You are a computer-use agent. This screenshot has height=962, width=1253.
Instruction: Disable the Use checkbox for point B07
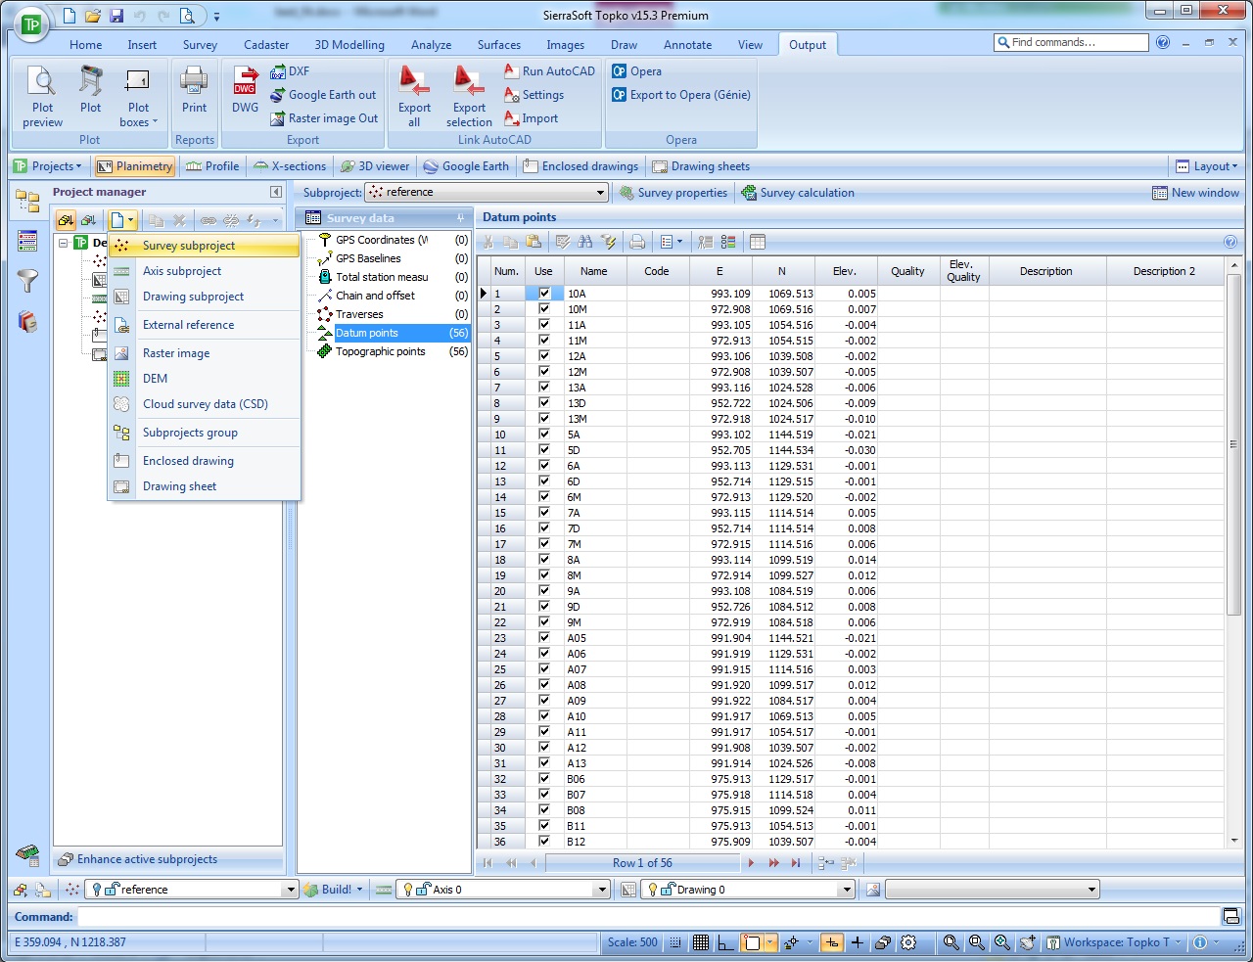point(543,795)
